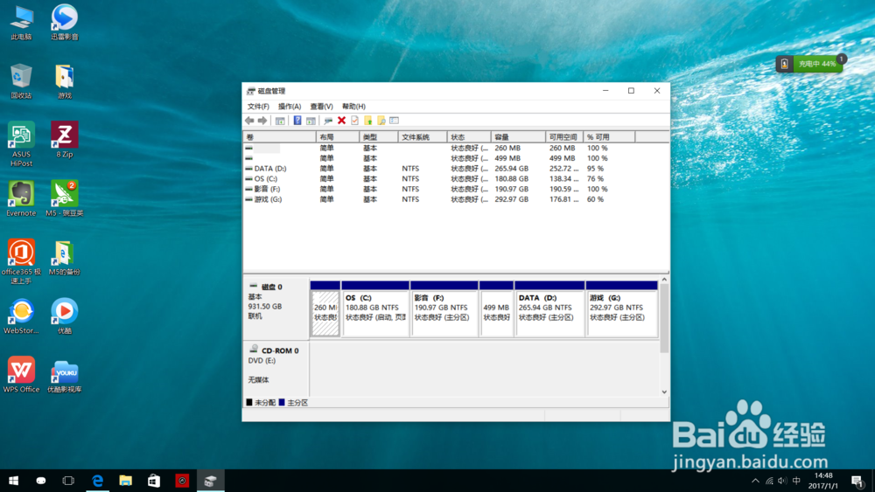Open the Windows Start menu
Viewport: 875px width, 492px height.
13,481
